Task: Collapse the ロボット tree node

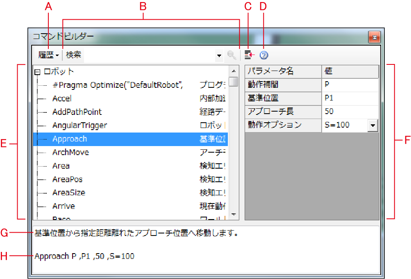Action: [37, 72]
